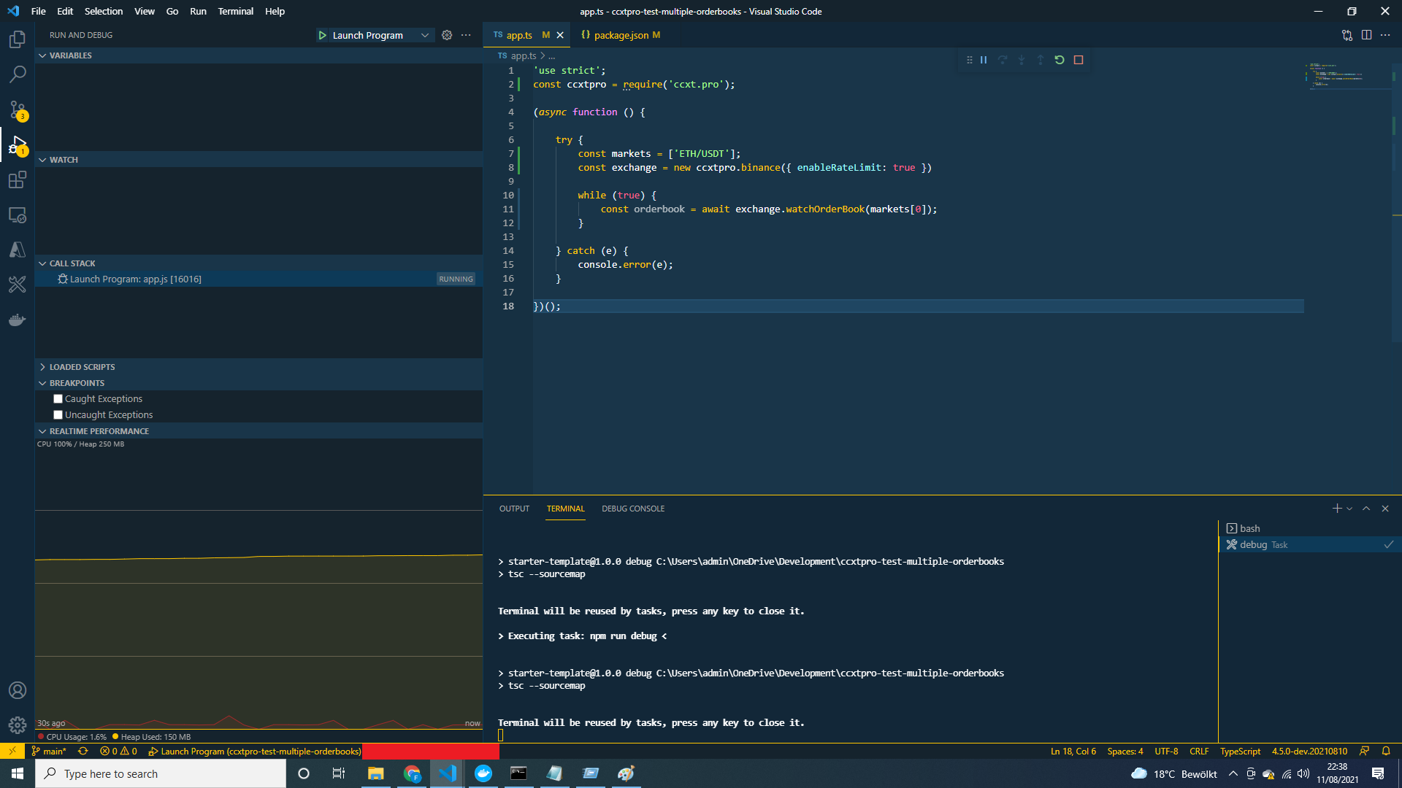Enable the Uncaught Exceptions breakpoint
This screenshot has width=1402, height=788.
click(58, 415)
